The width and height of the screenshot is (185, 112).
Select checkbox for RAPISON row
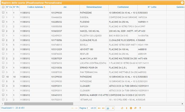[x=3, y=26]
